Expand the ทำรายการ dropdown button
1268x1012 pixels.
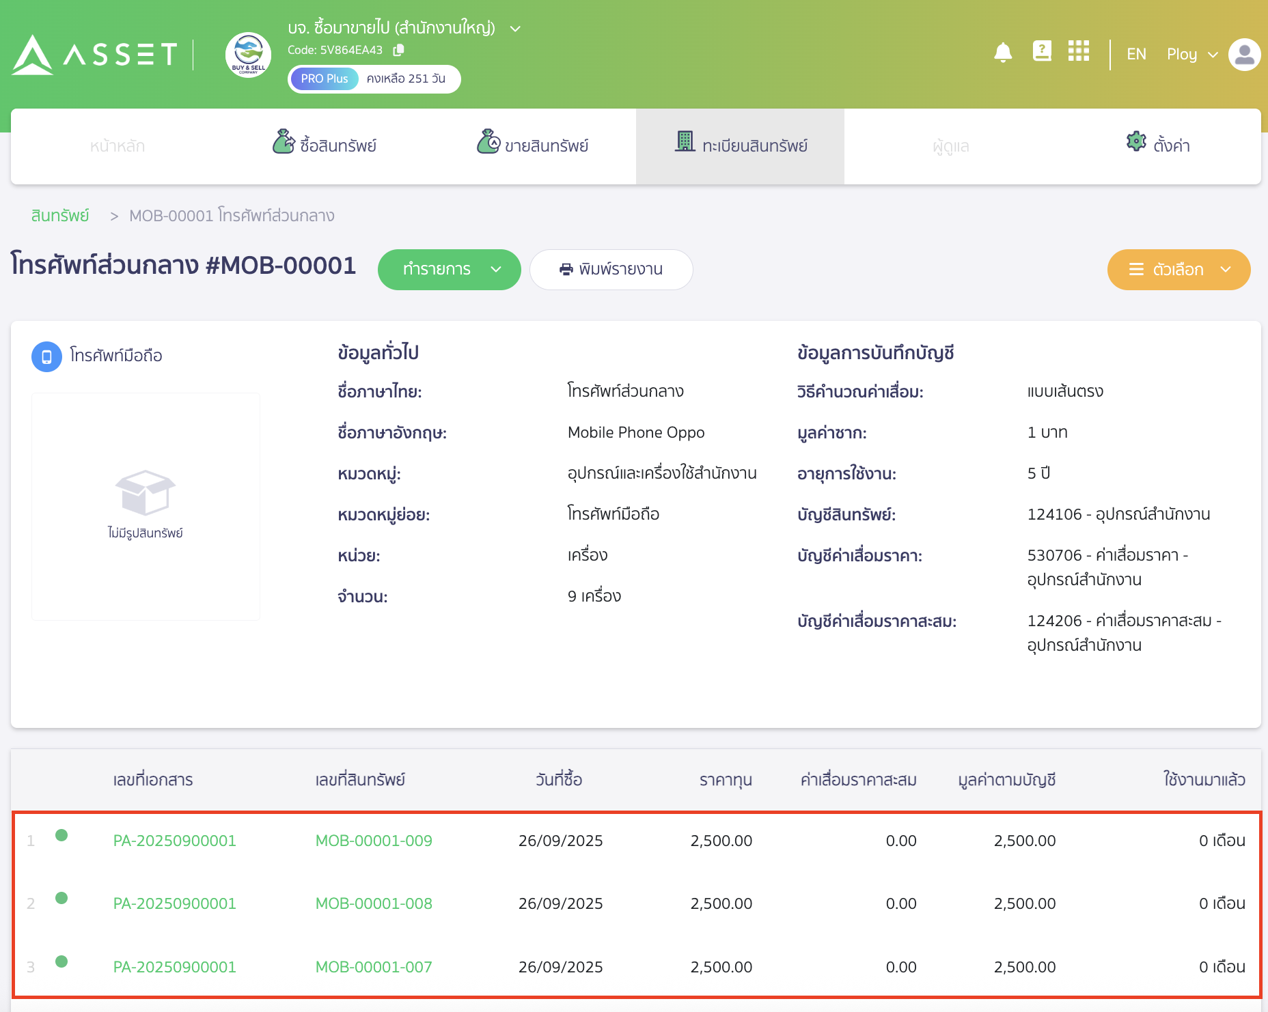click(x=449, y=270)
